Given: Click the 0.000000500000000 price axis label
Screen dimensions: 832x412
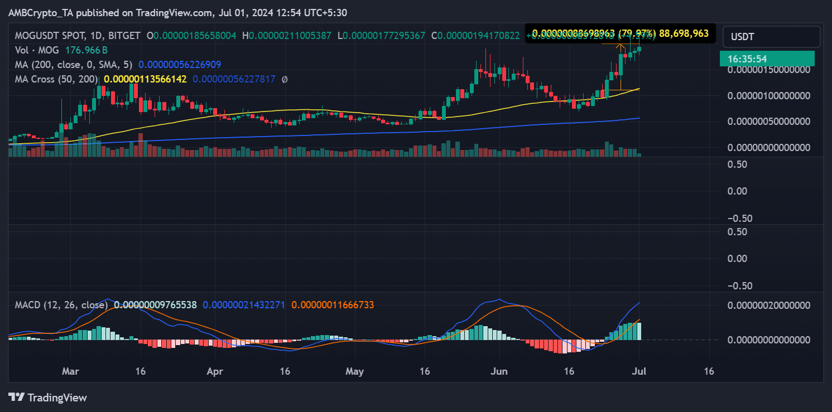Looking at the screenshot, I should pos(770,122).
